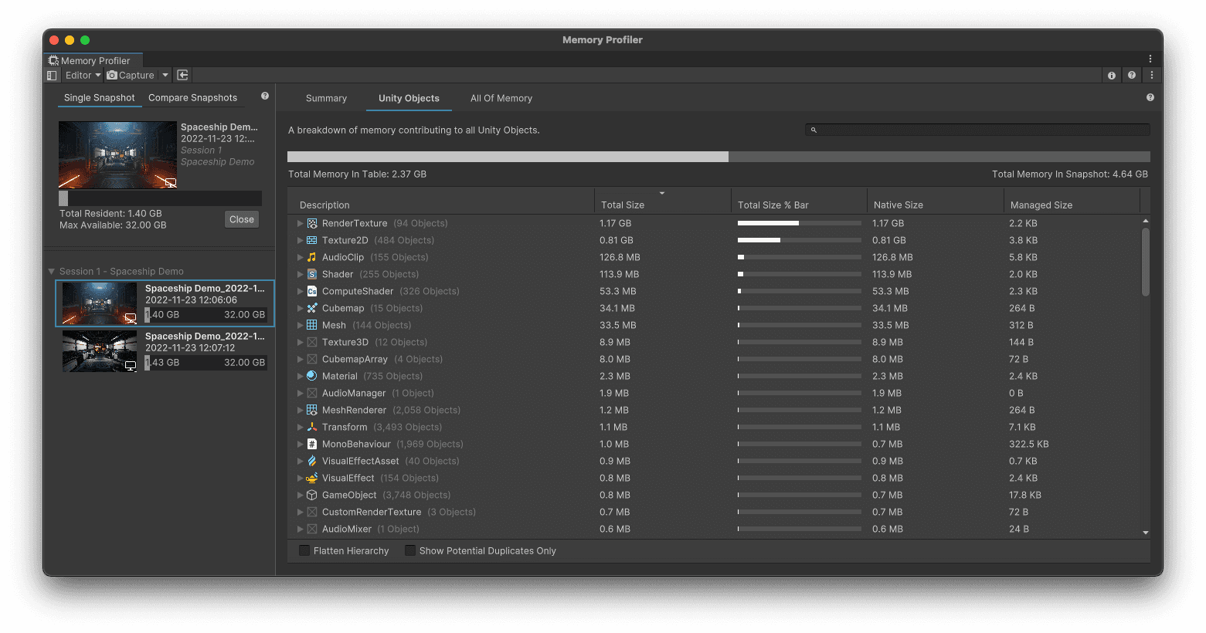Click the AudioMixer type icon
Viewport: 1206px width, 633px height.
point(312,529)
